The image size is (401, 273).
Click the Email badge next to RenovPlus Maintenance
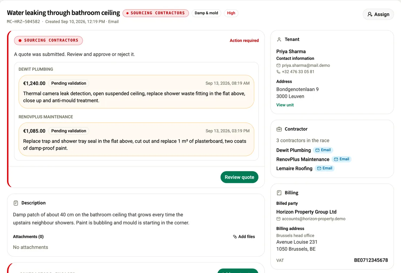tap(342, 159)
